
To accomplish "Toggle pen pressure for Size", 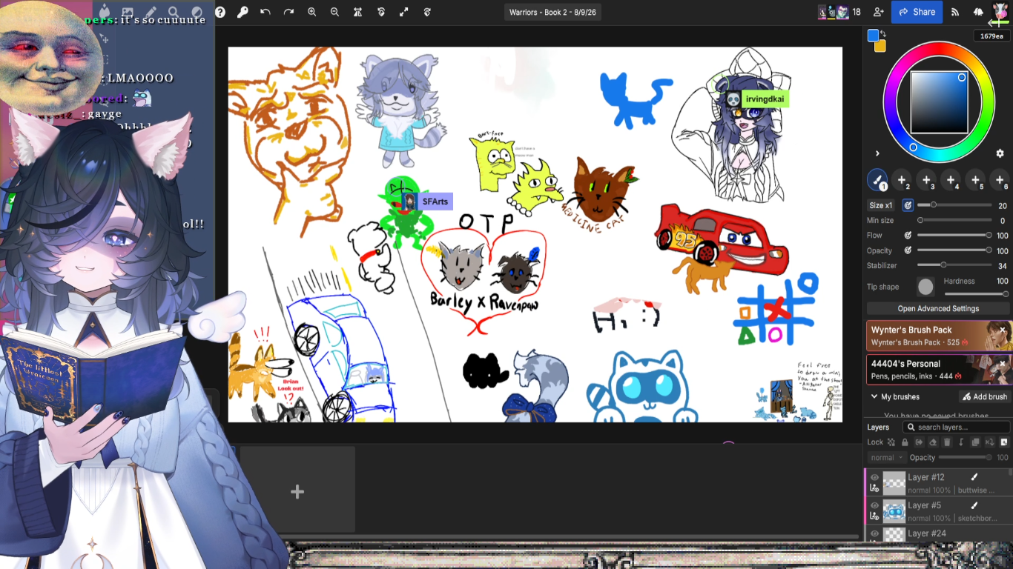I will [x=908, y=205].
